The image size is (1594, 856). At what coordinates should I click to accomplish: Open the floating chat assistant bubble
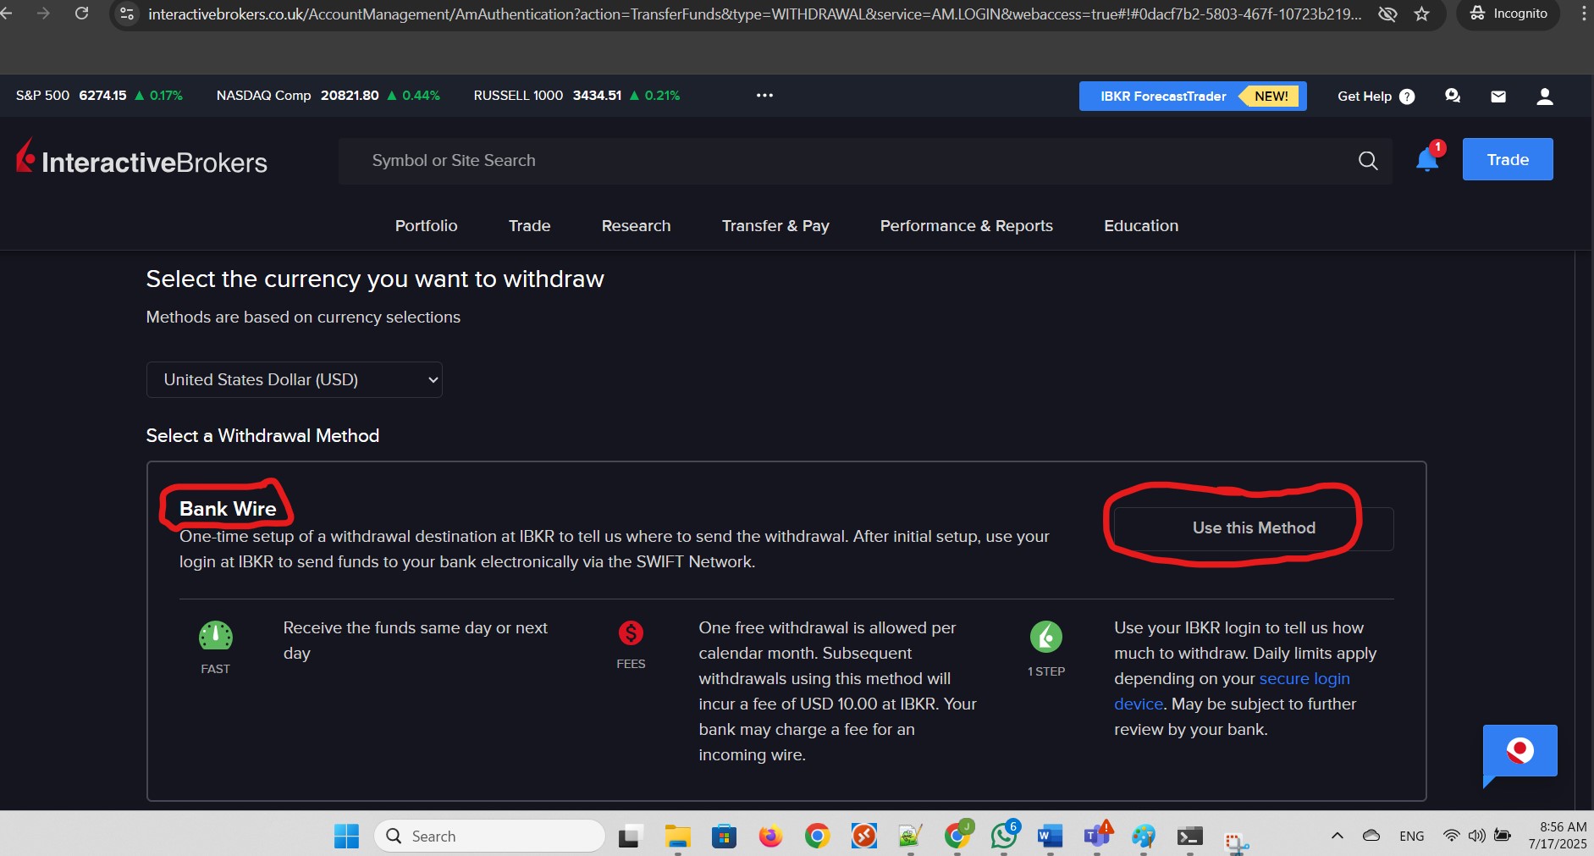pyautogui.click(x=1520, y=752)
